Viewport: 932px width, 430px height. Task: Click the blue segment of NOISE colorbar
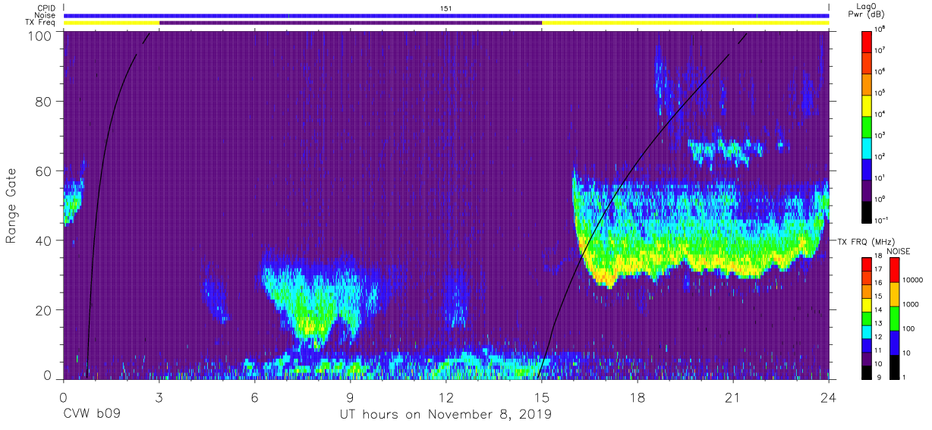point(896,341)
